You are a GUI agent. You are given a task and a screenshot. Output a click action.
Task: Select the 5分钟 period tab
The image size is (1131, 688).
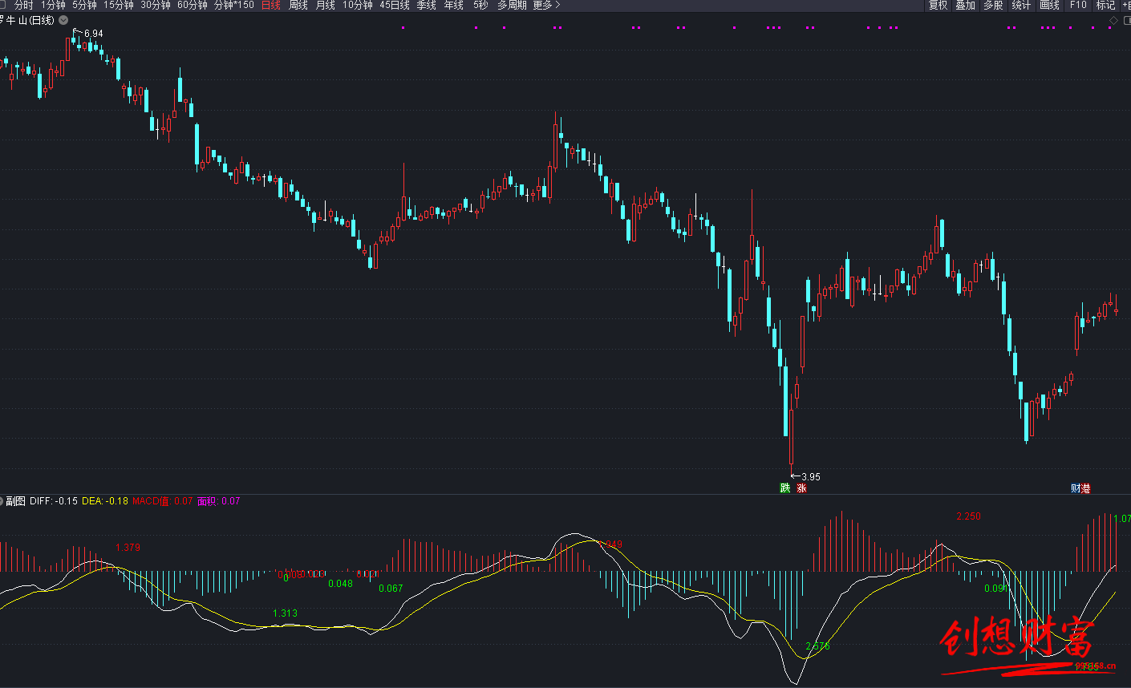pyautogui.click(x=85, y=5)
